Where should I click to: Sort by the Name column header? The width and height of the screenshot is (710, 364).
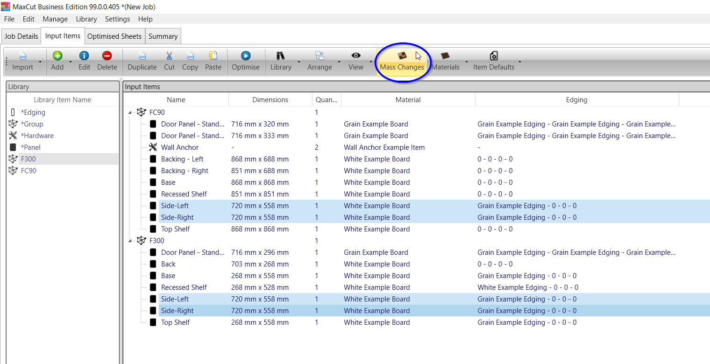(x=176, y=100)
